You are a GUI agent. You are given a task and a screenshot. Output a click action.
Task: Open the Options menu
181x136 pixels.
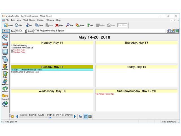tap(41, 20)
